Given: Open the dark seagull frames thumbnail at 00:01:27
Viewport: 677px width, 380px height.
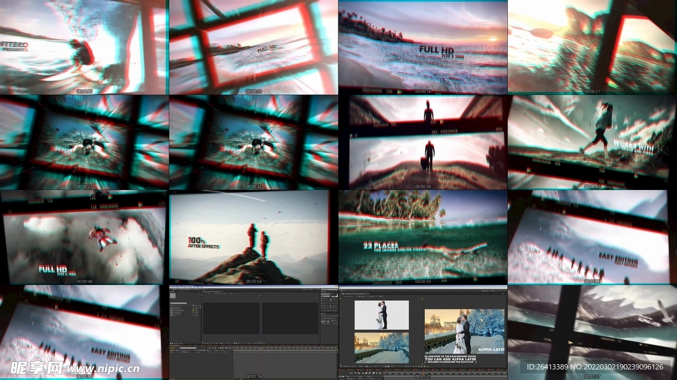Looking at the screenshot, I should [592, 332].
